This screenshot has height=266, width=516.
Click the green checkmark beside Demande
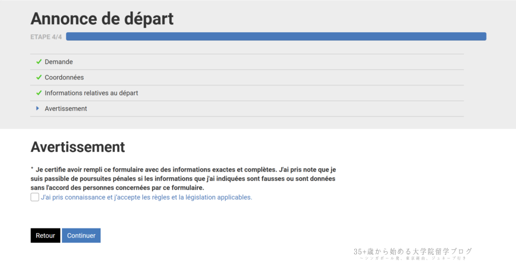[x=39, y=62]
